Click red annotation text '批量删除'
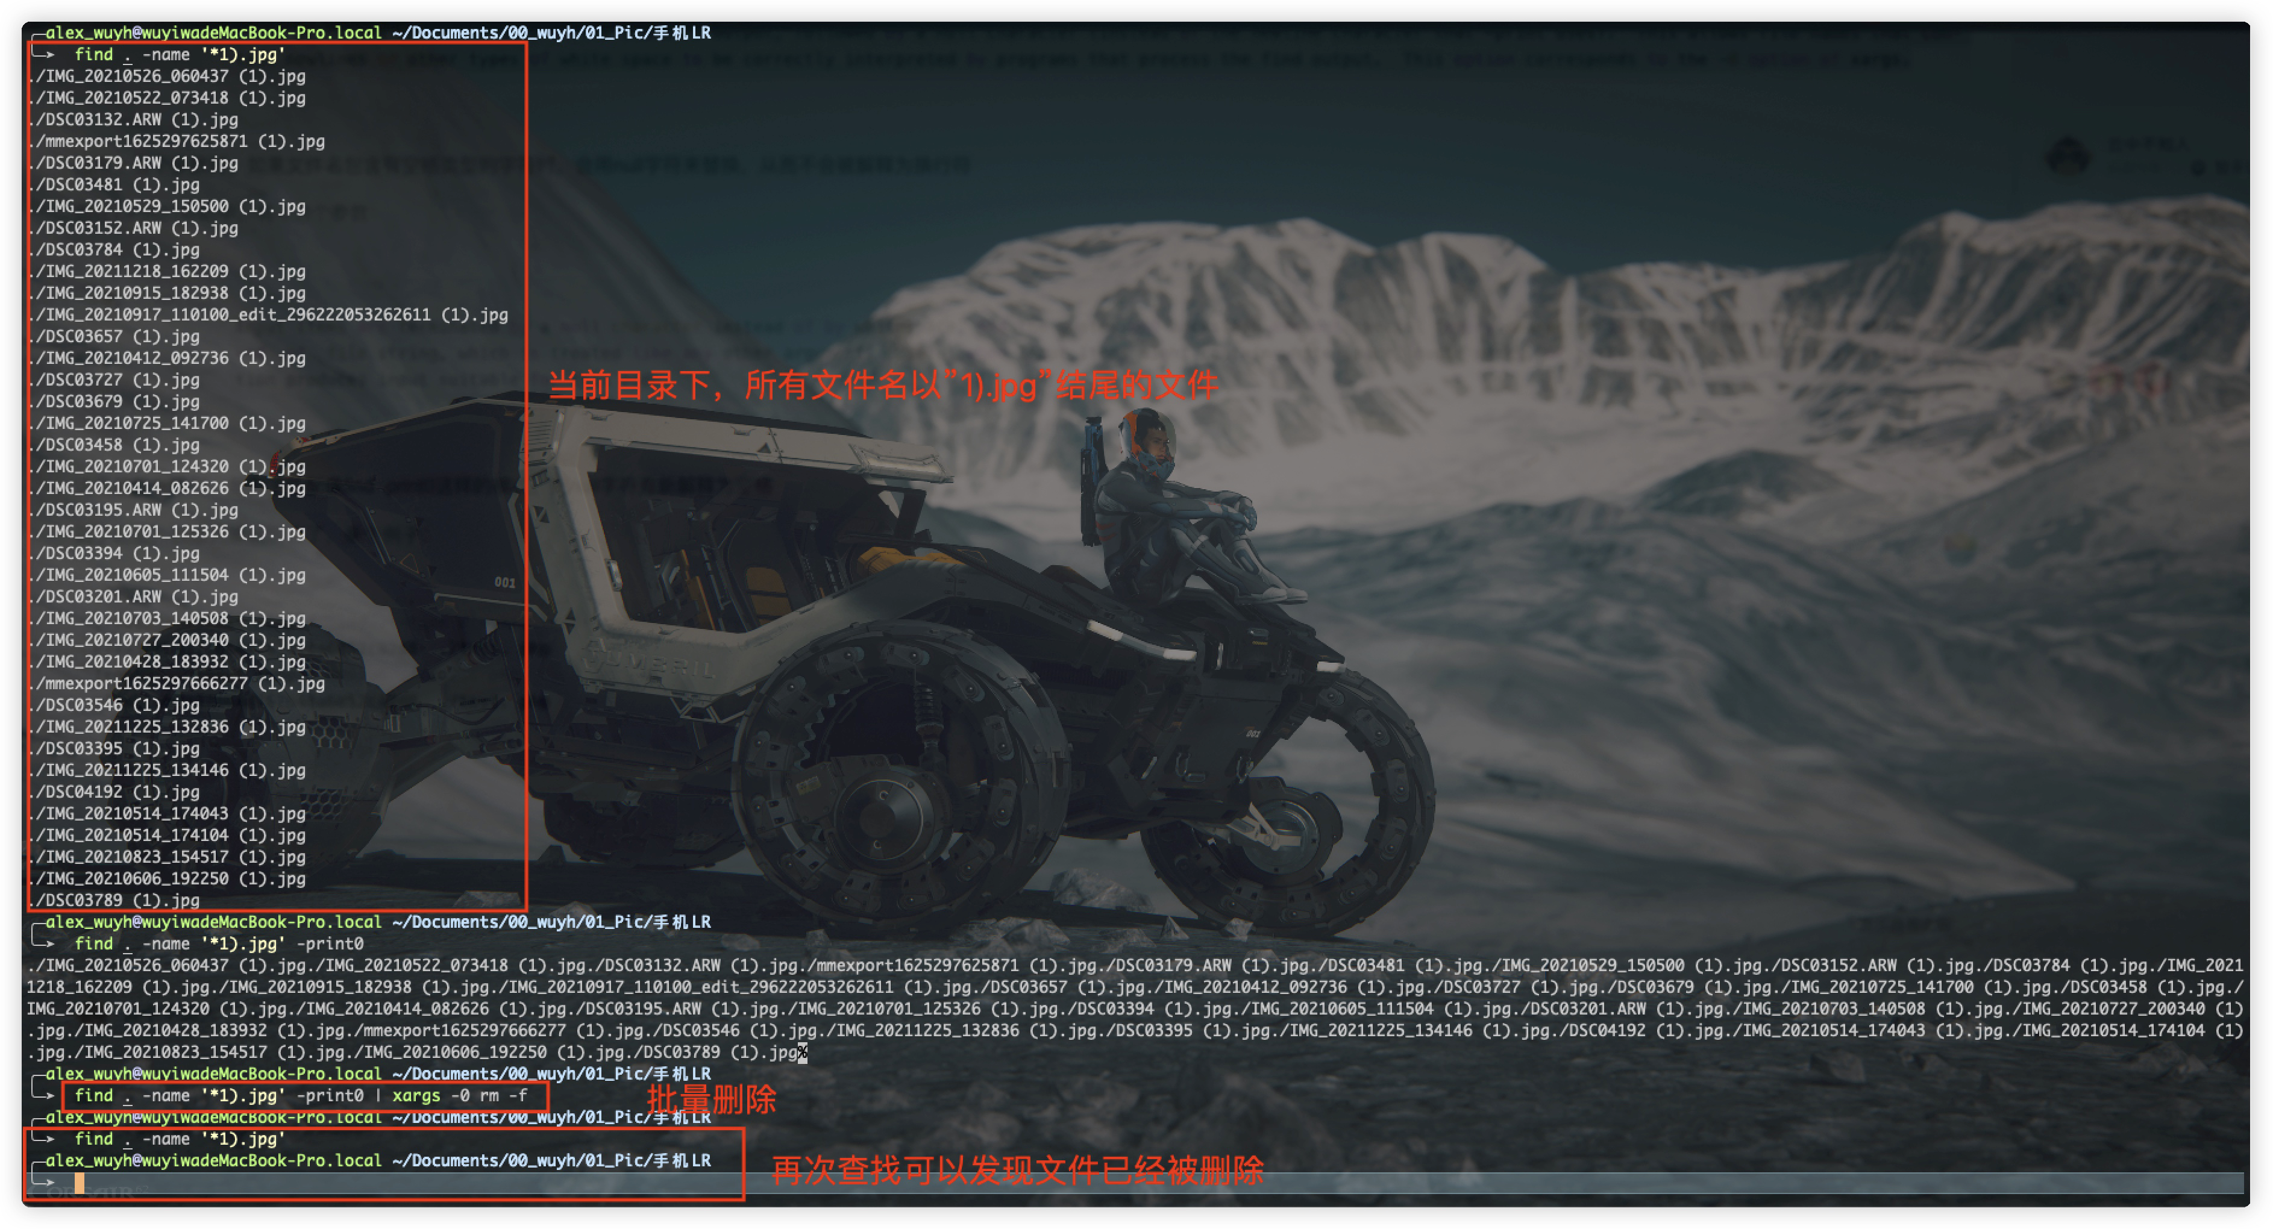 coord(711,1099)
